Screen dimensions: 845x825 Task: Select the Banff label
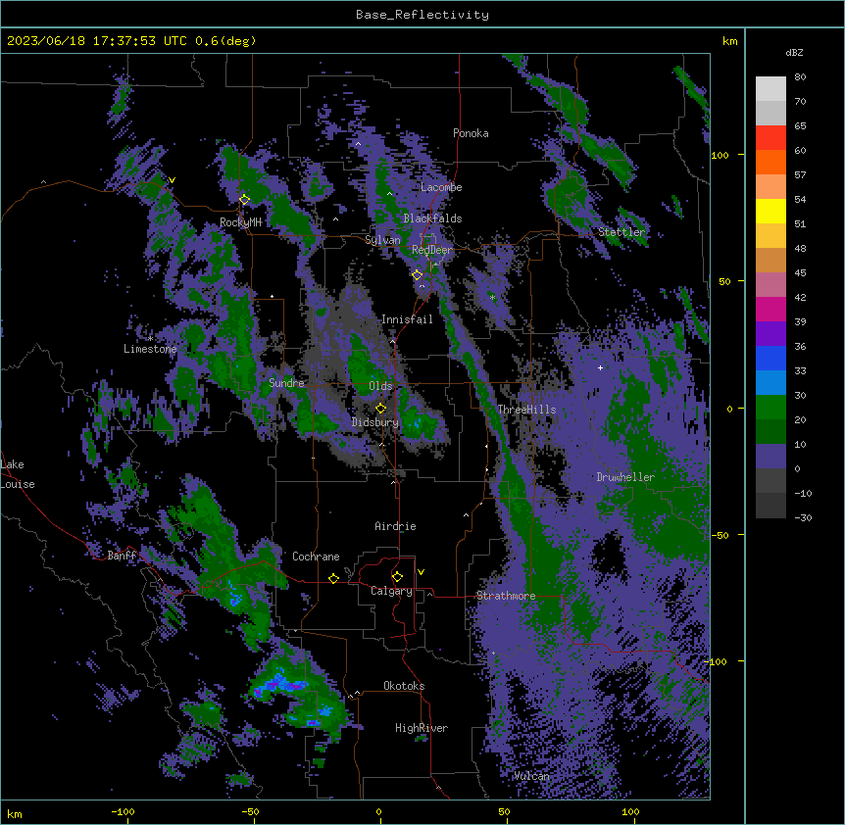[122, 556]
